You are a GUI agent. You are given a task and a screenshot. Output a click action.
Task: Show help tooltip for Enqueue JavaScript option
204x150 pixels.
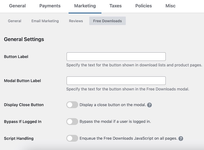point(181,138)
